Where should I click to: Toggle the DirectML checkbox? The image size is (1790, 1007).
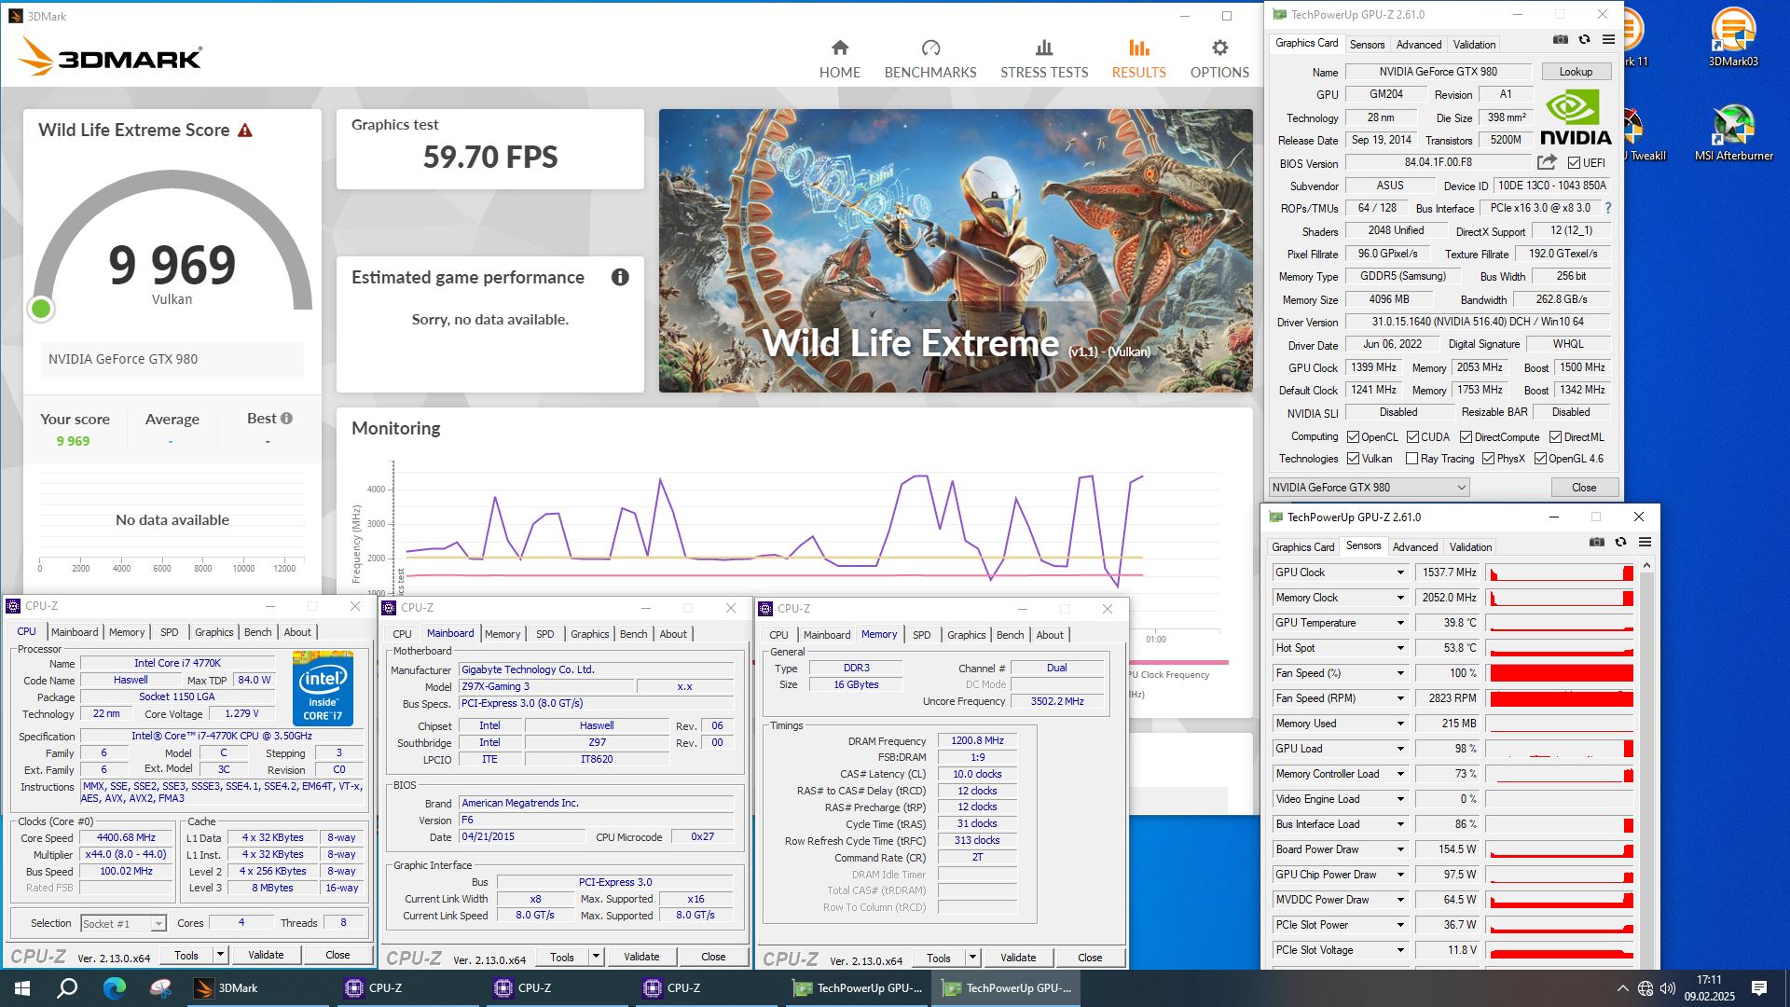[x=1555, y=437]
